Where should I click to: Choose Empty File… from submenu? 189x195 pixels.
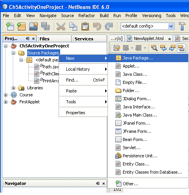click(148, 82)
